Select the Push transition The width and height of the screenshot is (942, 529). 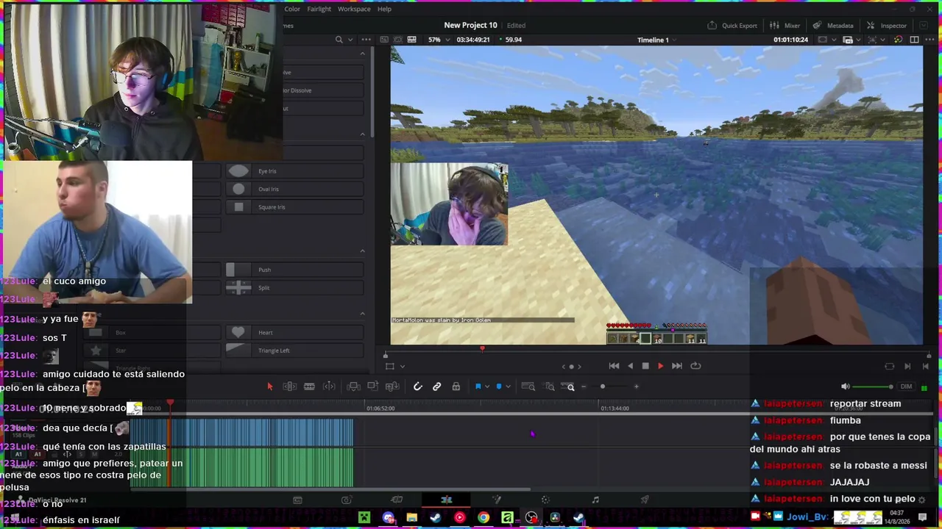294,270
